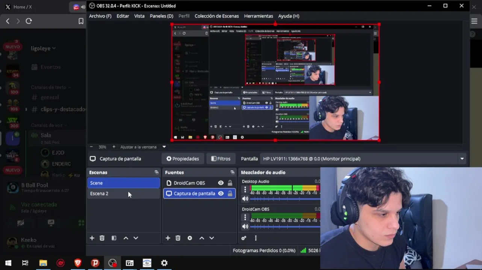The image size is (482, 270).
Task: Toggle Discord camera icon under Voz conectada
Action: (21, 223)
